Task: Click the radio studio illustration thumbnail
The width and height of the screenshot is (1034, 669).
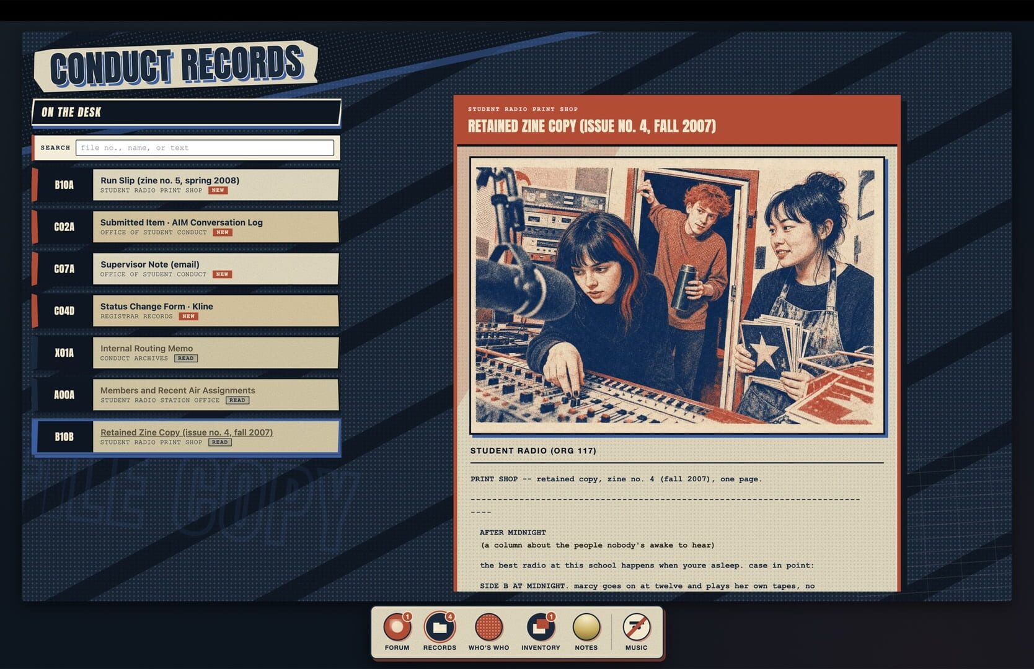Action: pyautogui.click(x=677, y=295)
